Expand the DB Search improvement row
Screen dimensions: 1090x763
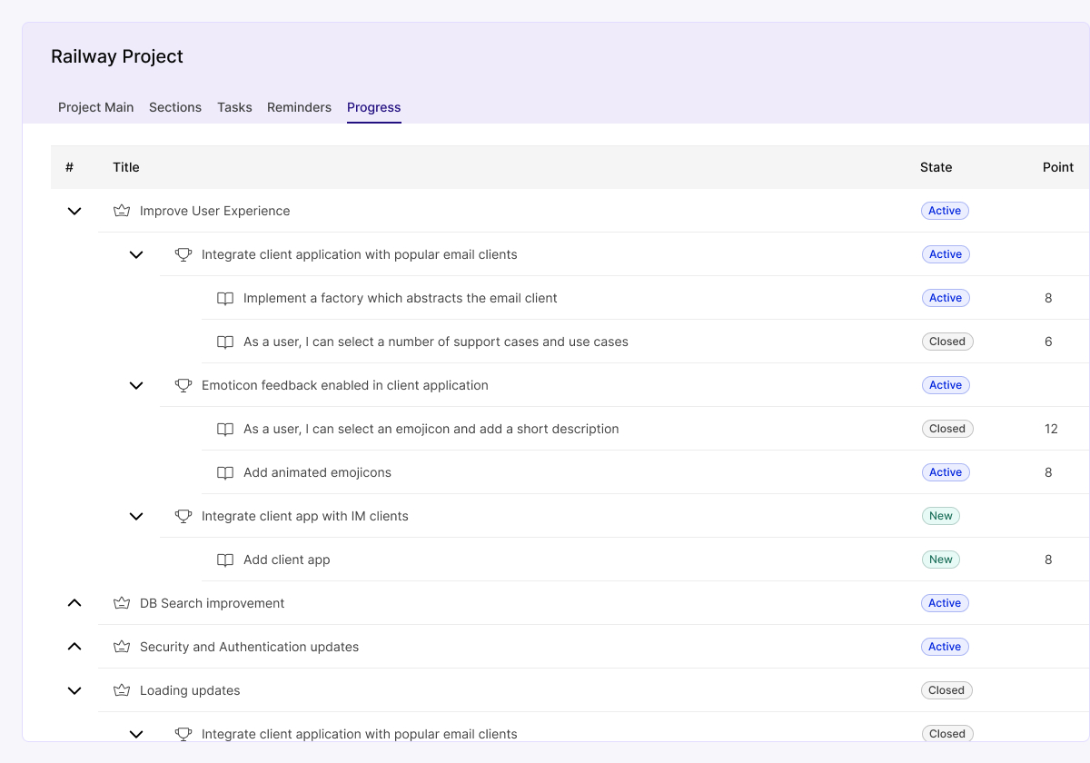(74, 603)
